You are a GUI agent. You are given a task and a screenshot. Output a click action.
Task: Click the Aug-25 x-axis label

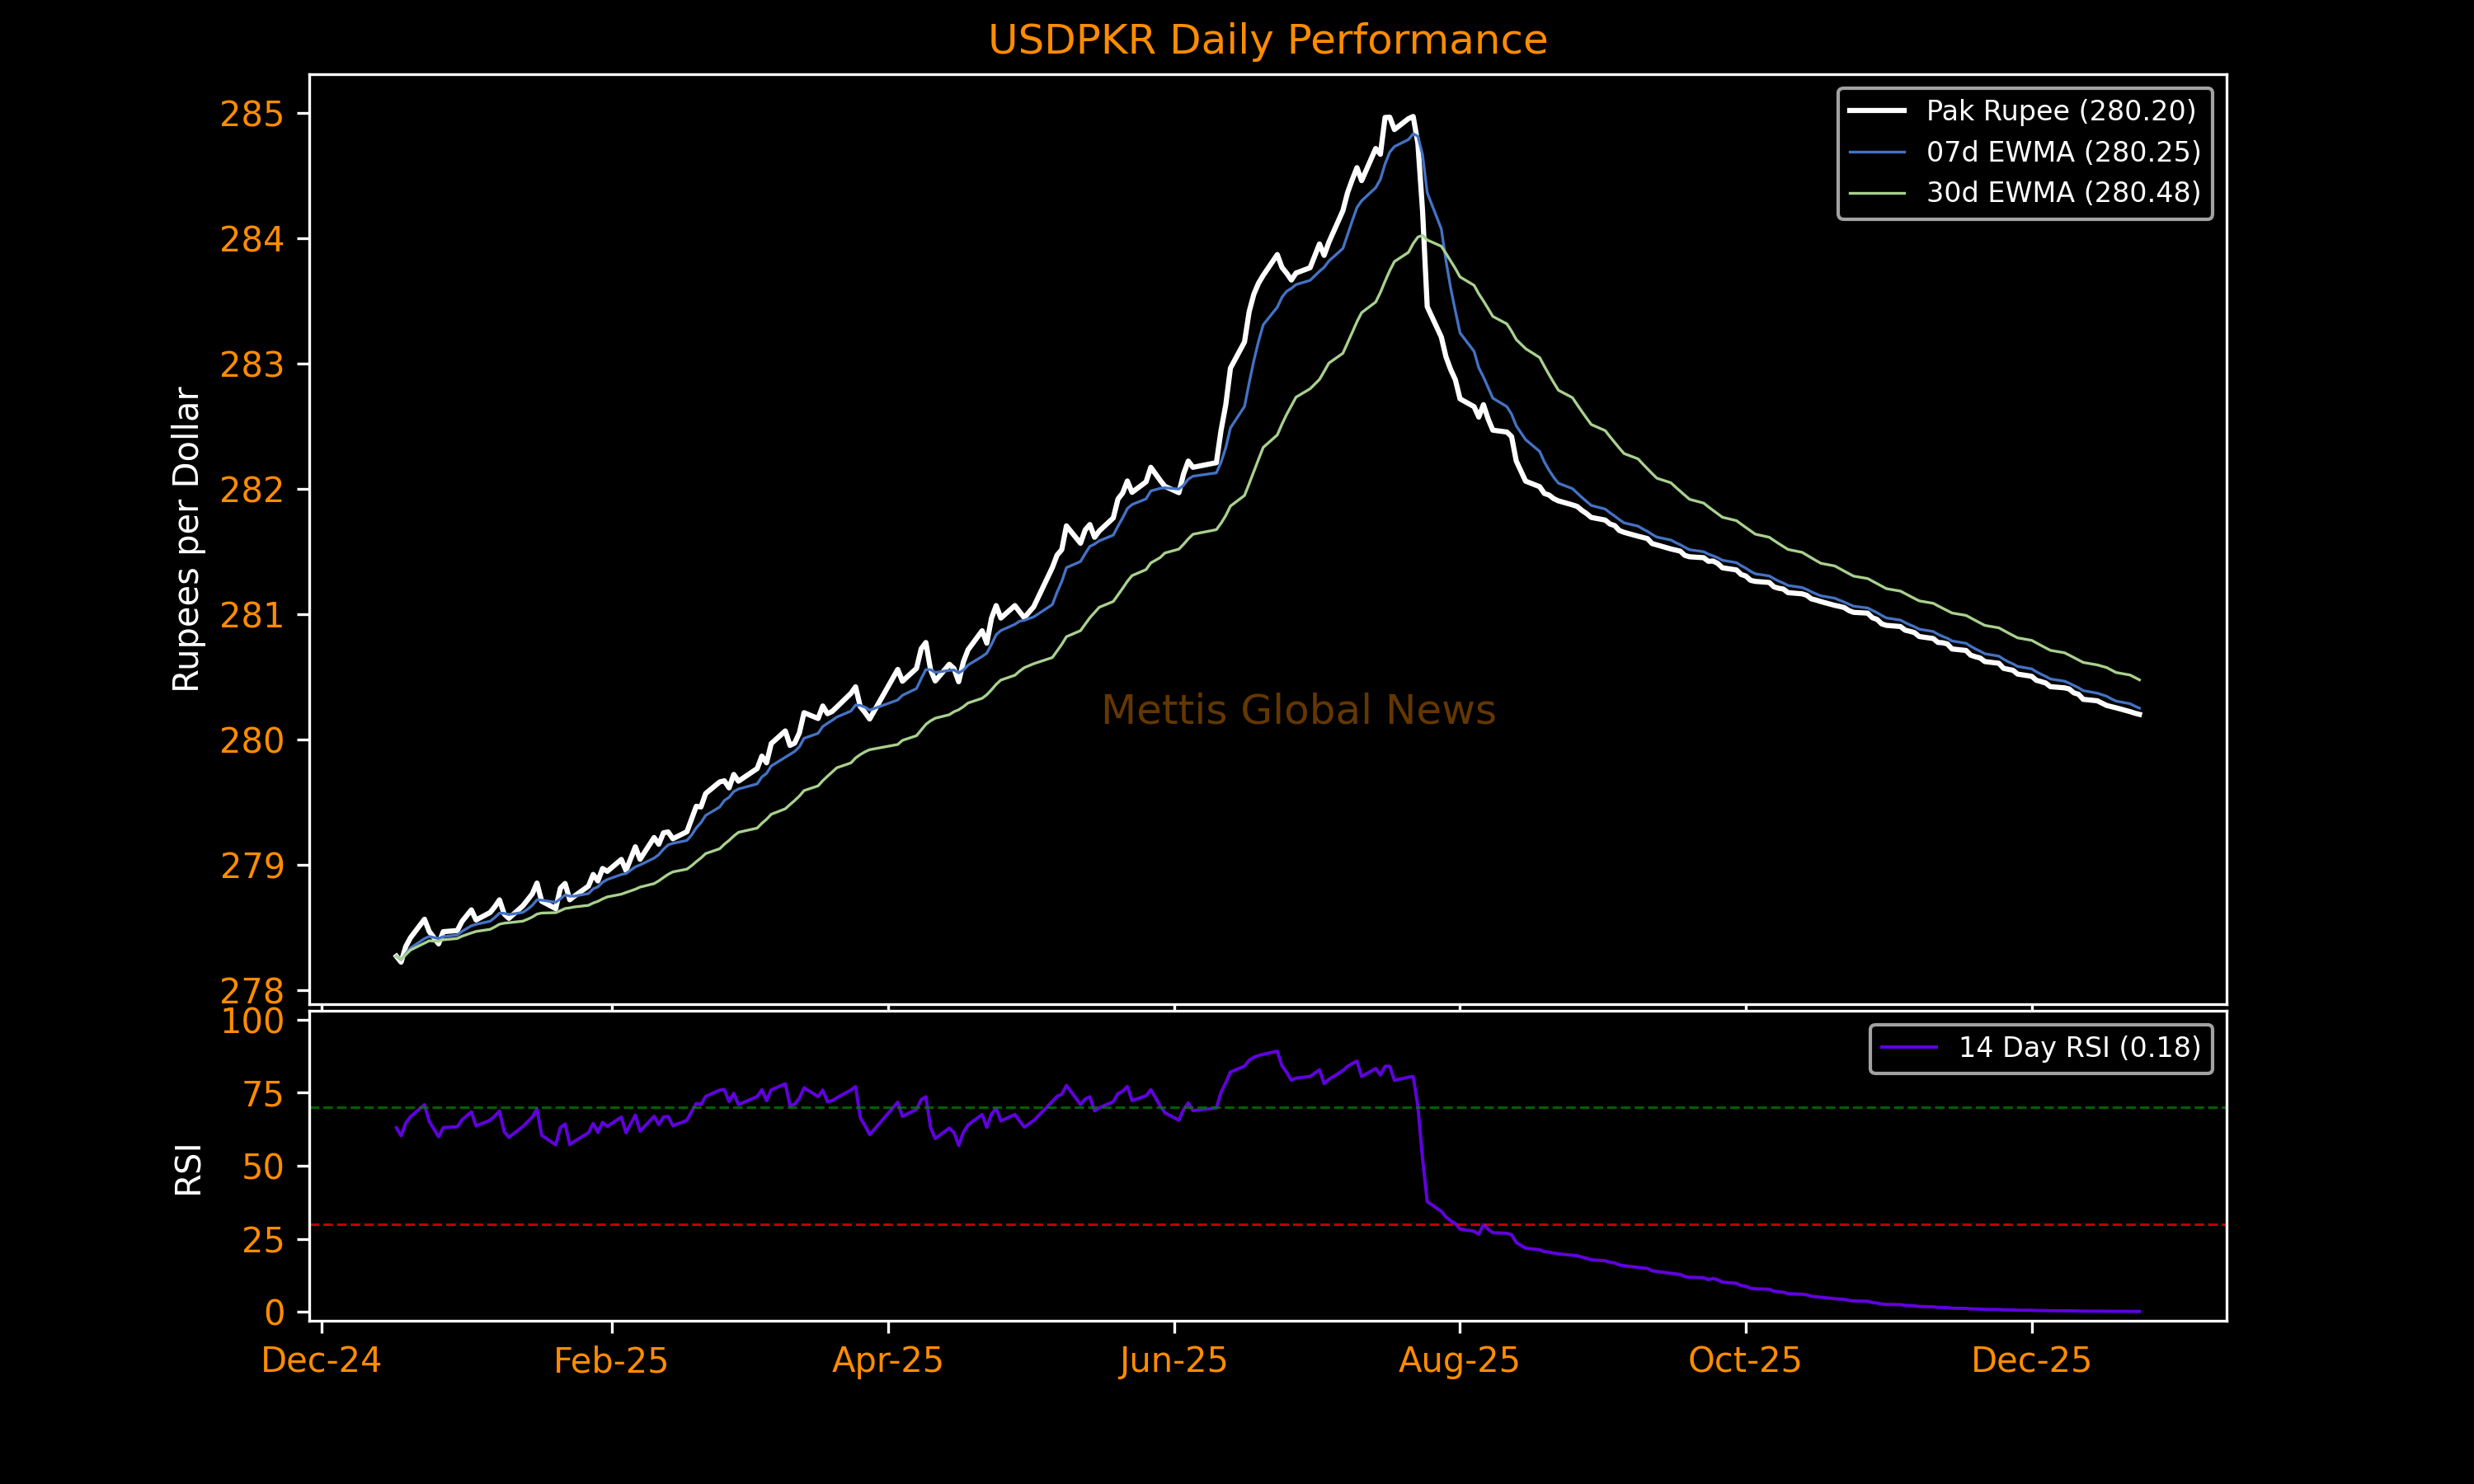(x=1458, y=1361)
